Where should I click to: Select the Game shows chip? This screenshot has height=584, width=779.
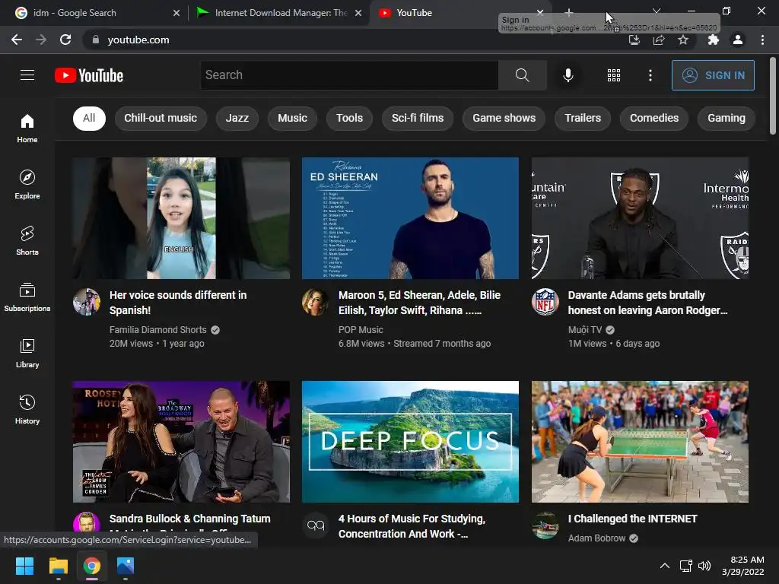[x=504, y=118]
